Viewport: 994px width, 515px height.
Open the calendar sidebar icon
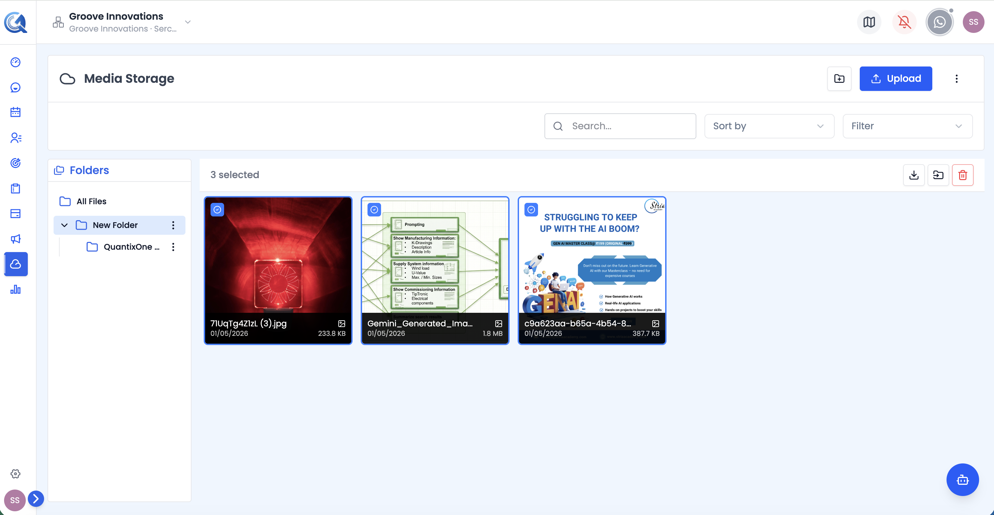coord(16,112)
